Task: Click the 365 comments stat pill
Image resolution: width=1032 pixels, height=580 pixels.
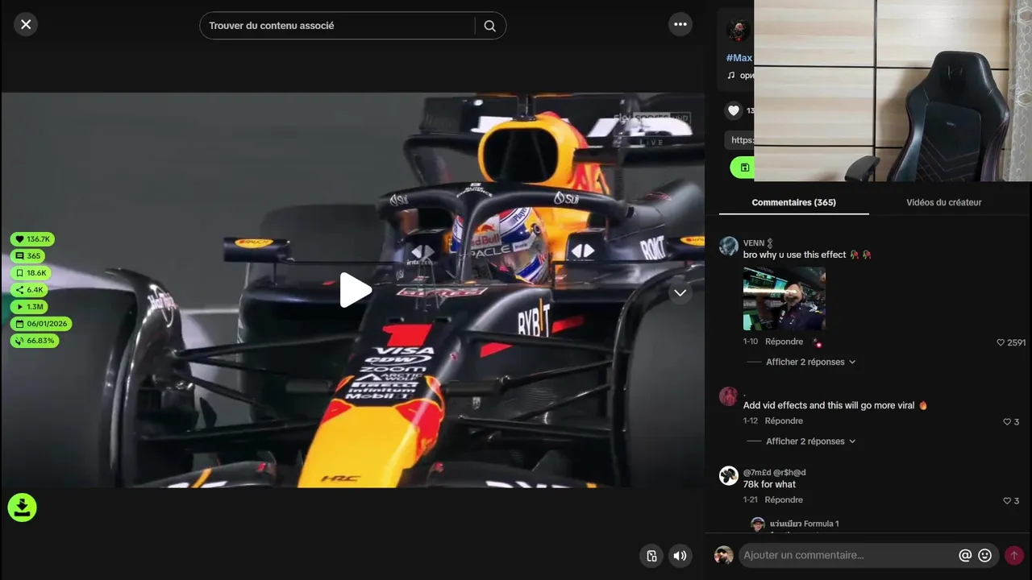Action: (x=27, y=256)
